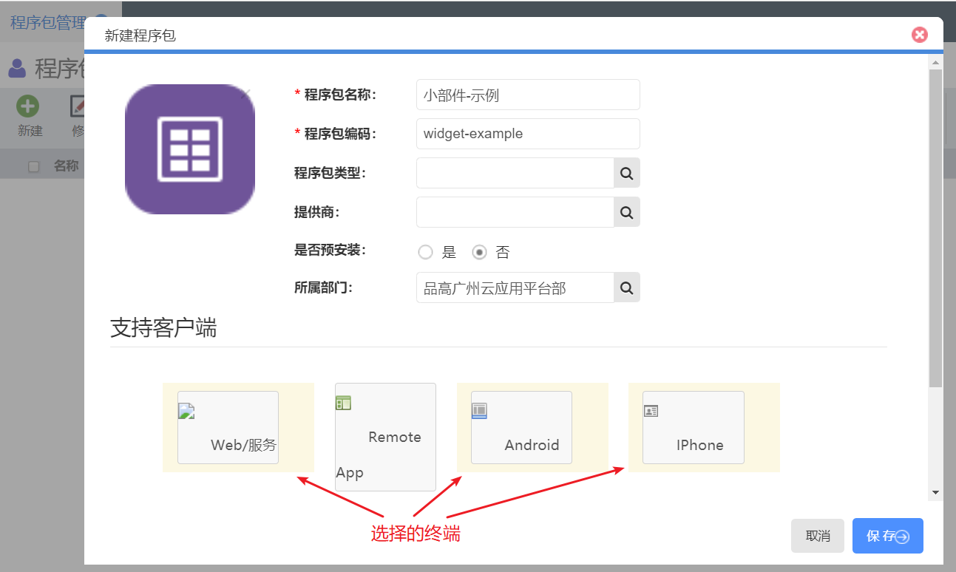Click the Android client icon
This screenshot has width=956, height=572.
click(479, 411)
